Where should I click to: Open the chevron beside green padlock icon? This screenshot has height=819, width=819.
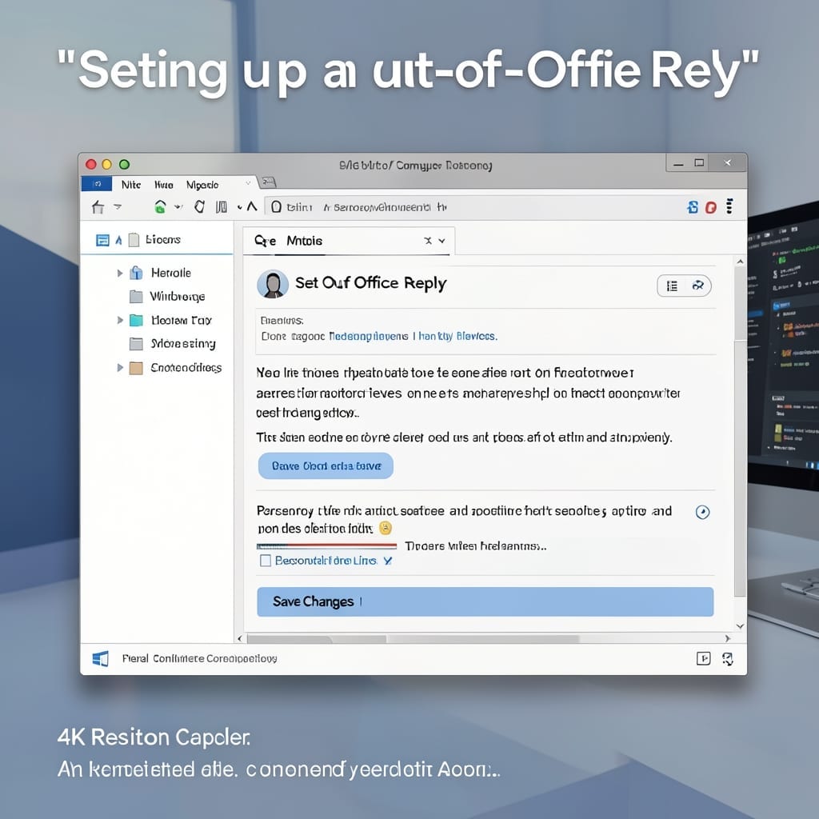pos(178,207)
